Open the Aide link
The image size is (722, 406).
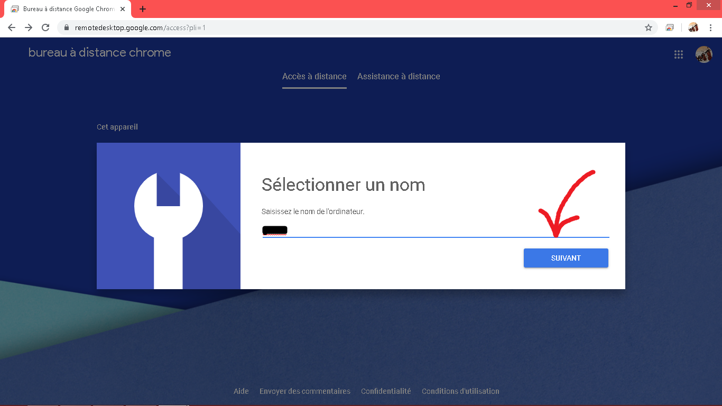pos(241,391)
